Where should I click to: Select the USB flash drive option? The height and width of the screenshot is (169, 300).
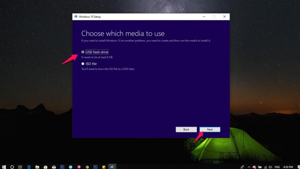coord(83,52)
